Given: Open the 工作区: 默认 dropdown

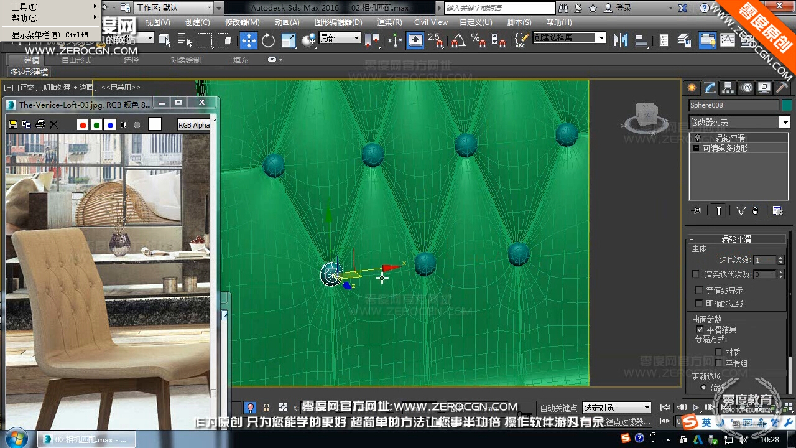Looking at the screenshot, I should pyautogui.click(x=174, y=8).
